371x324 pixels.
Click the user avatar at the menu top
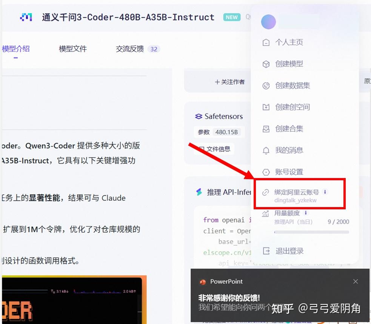(x=268, y=21)
